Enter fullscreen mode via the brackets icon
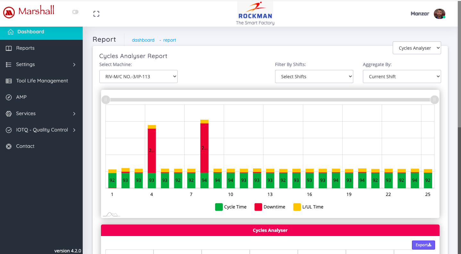461x254 pixels. click(96, 14)
